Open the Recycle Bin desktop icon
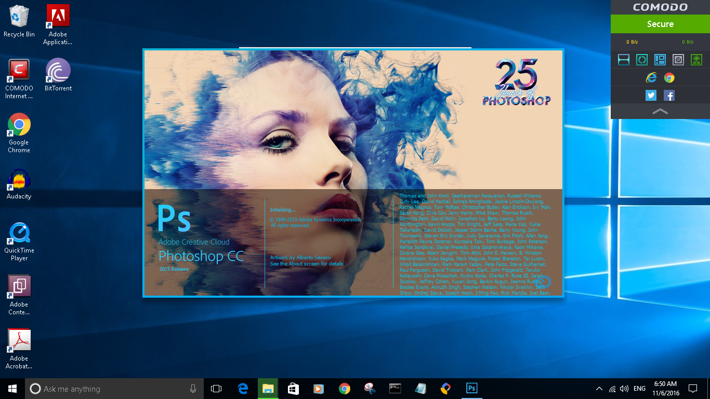 tap(19, 21)
